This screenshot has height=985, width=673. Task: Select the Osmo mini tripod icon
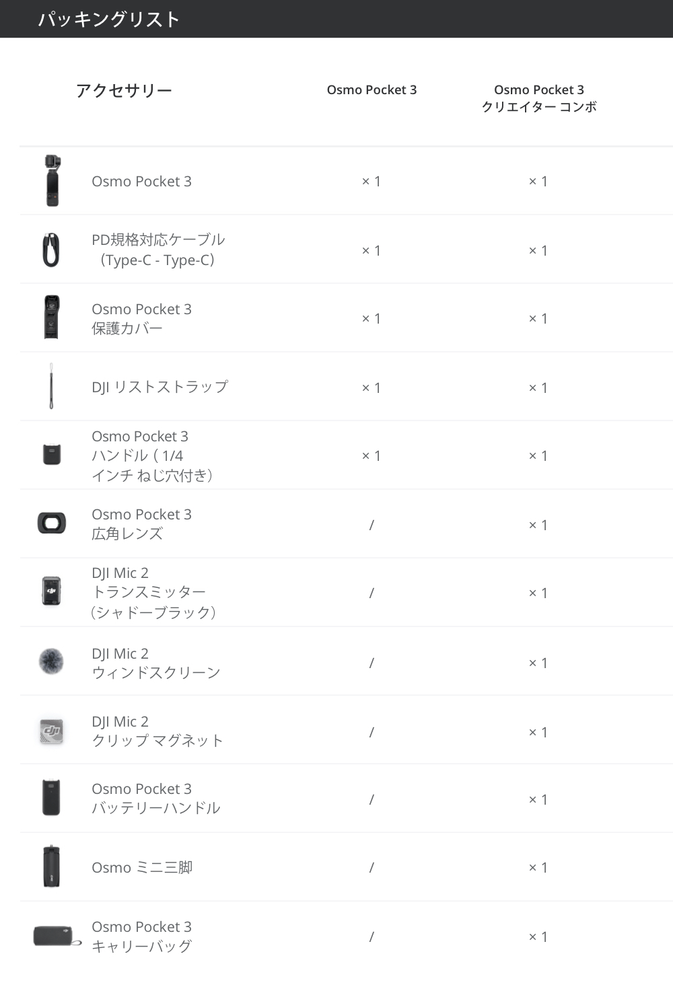(51, 867)
